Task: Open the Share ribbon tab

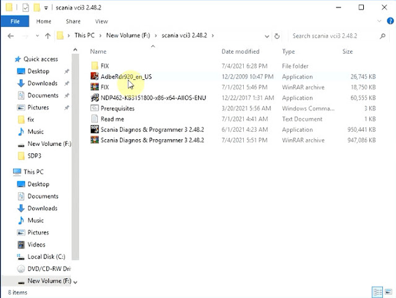Action: (x=73, y=22)
